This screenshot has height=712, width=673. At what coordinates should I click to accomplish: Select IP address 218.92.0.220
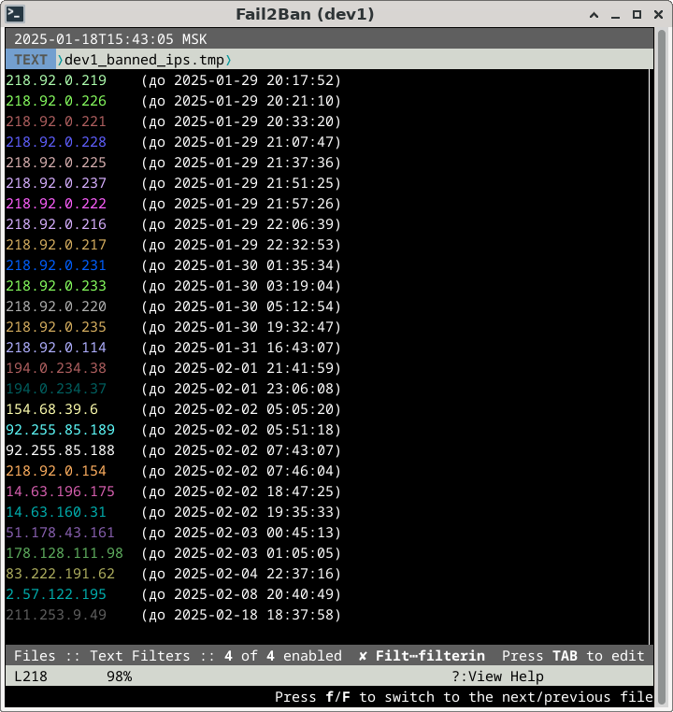56,306
